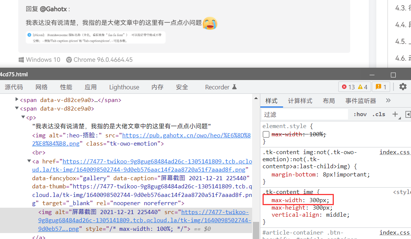
Task: Click the sidebar toggle arrow icon near .cls
Action: click(407, 114)
